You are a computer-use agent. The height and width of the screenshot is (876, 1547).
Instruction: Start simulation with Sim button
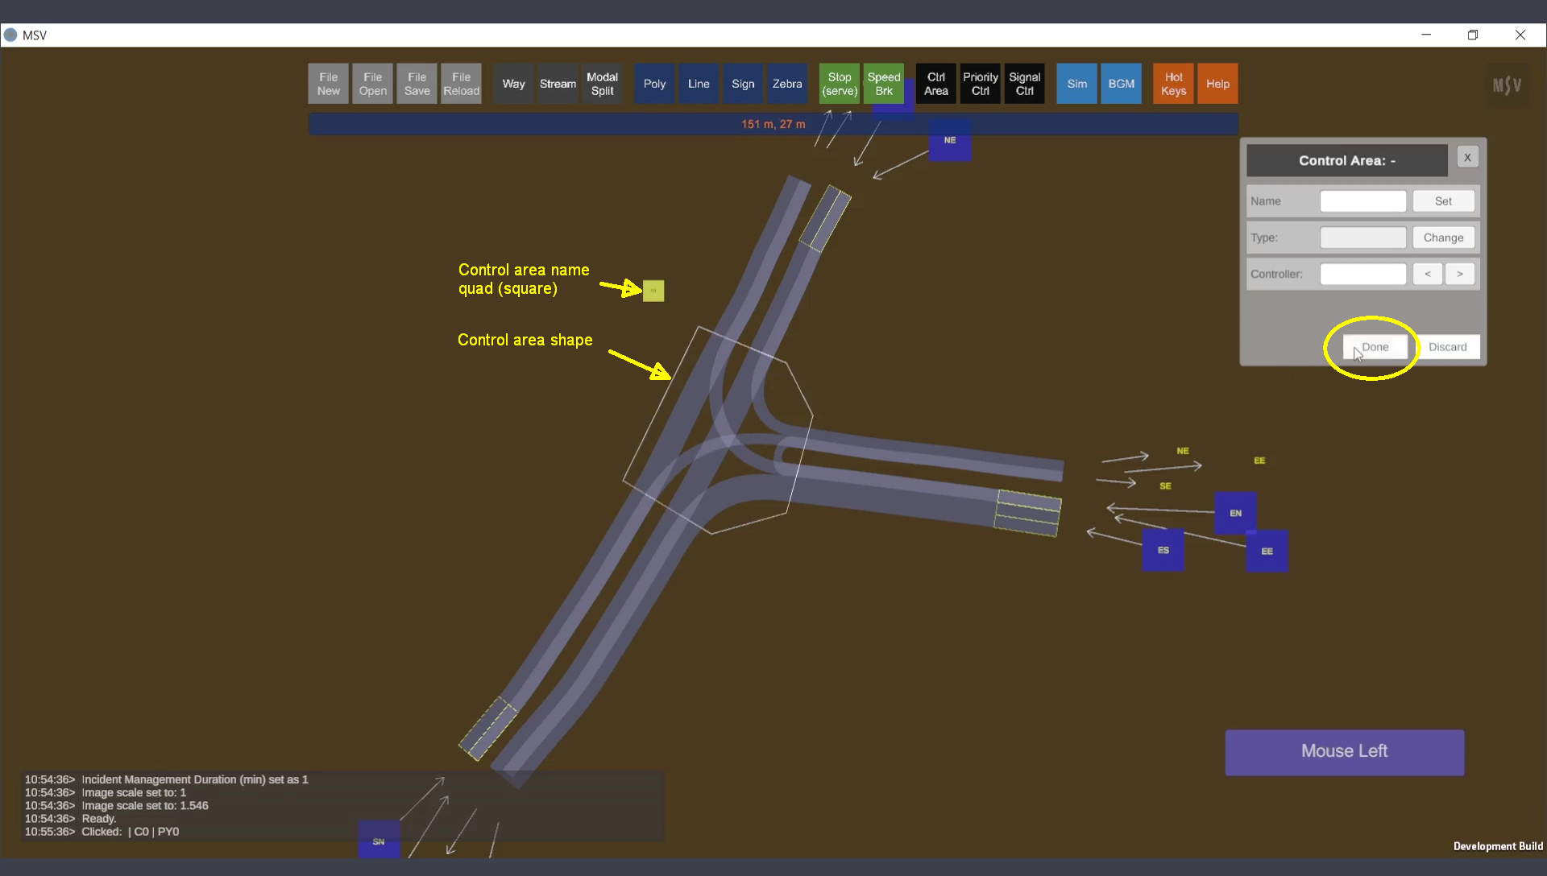[1076, 84]
